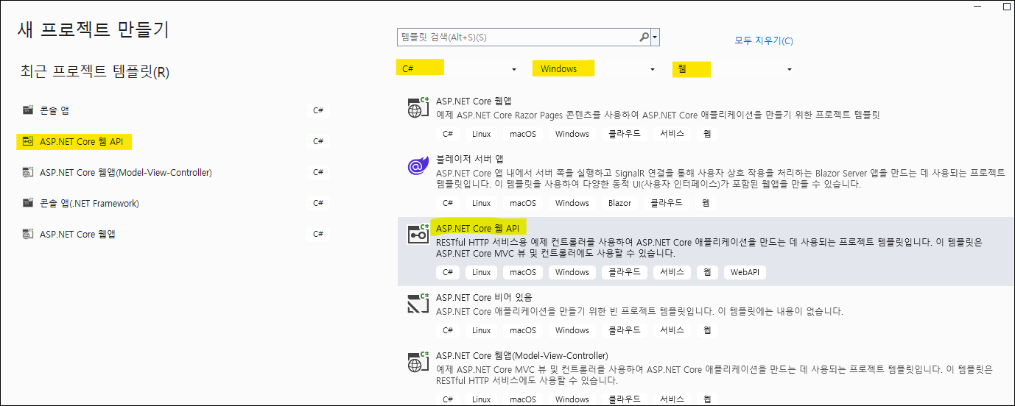Click the 블레이저 서버 앱 template icon
Screen dimensions: 1015x406
pos(418,167)
